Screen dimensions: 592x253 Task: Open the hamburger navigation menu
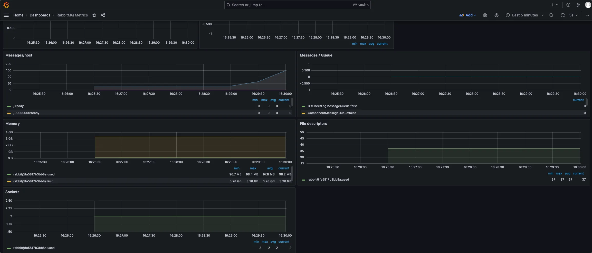6,15
